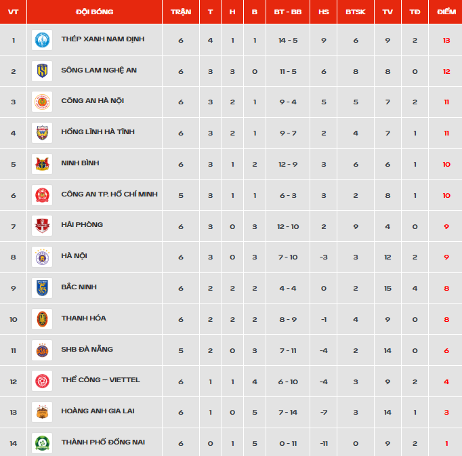
Task: Click the Hải Phòng club logo
Action: point(42,226)
